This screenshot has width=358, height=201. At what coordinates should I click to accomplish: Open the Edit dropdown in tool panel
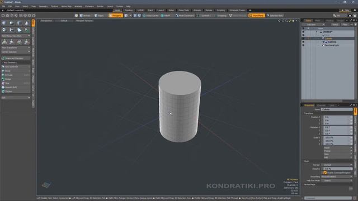[x=16, y=98]
